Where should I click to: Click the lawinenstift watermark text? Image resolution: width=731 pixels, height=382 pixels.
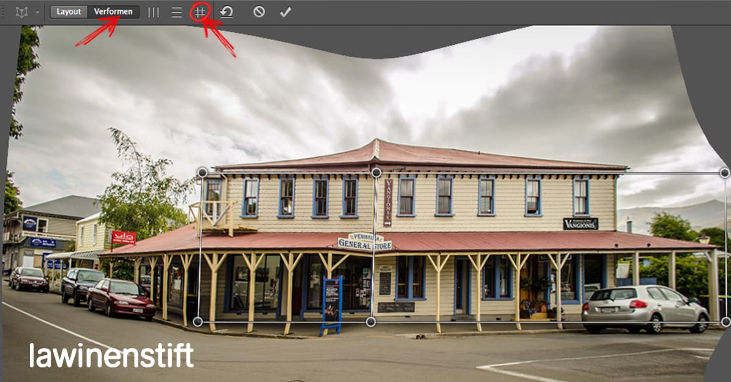click(111, 355)
